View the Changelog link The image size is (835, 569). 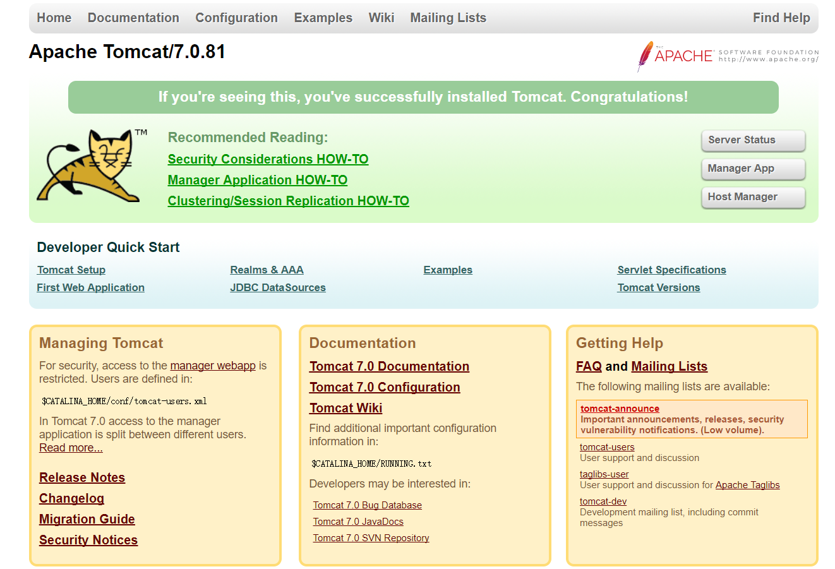(71, 498)
